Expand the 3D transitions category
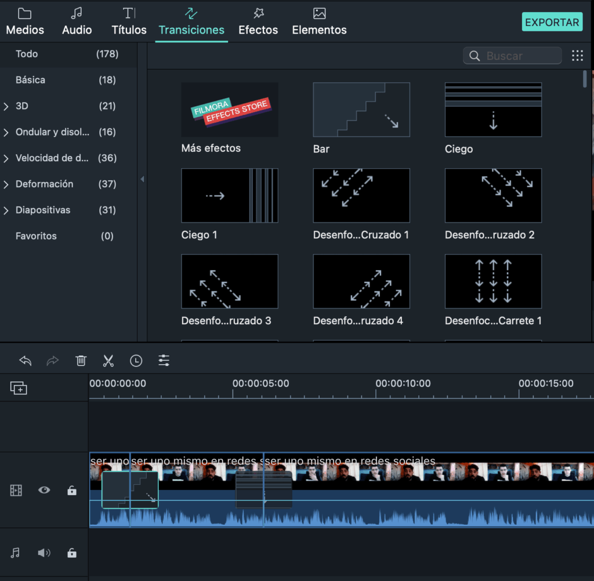This screenshot has height=581, width=594. (6, 106)
